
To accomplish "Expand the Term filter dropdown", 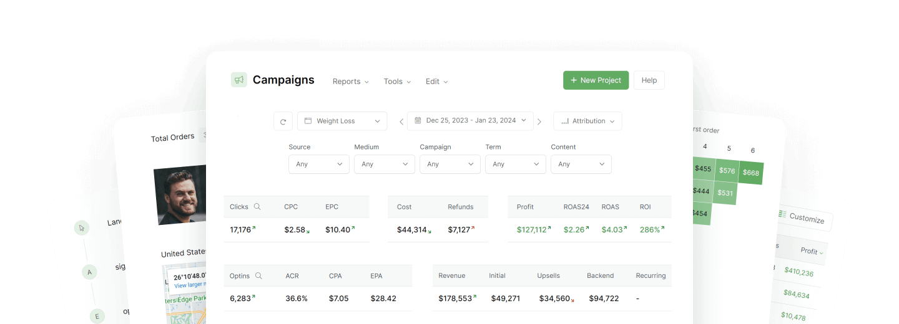I will click(x=515, y=164).
